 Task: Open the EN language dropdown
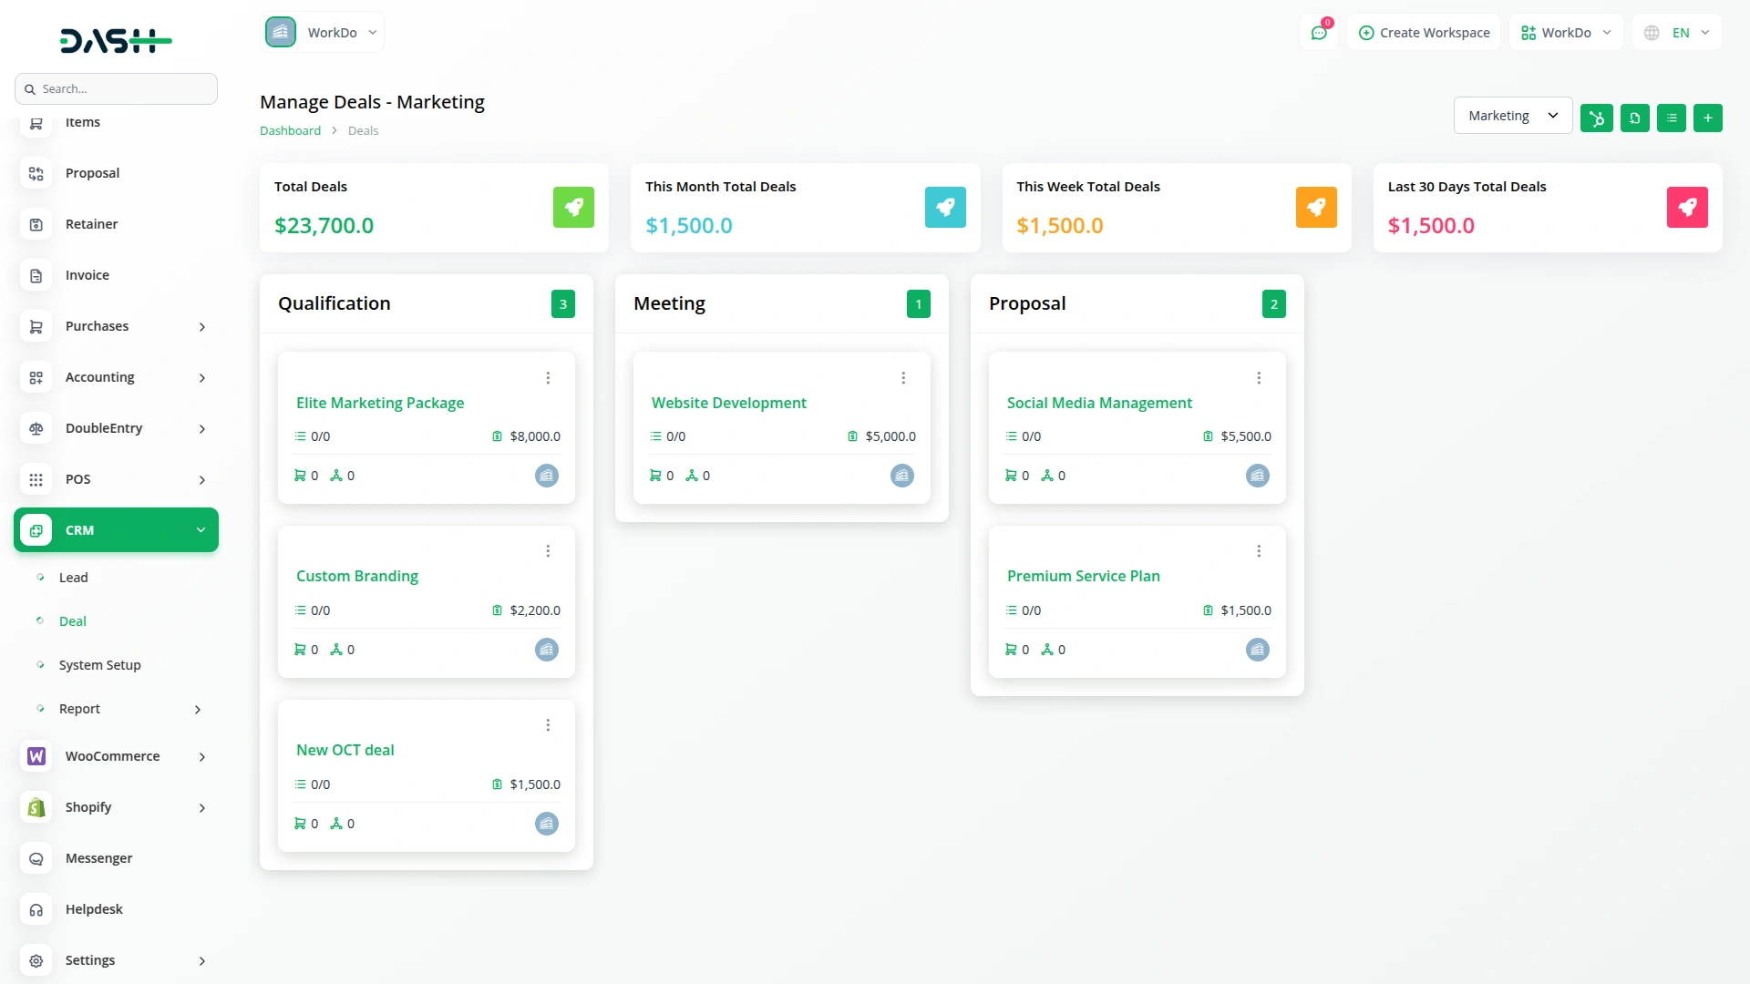click(x=1677, y=33)
